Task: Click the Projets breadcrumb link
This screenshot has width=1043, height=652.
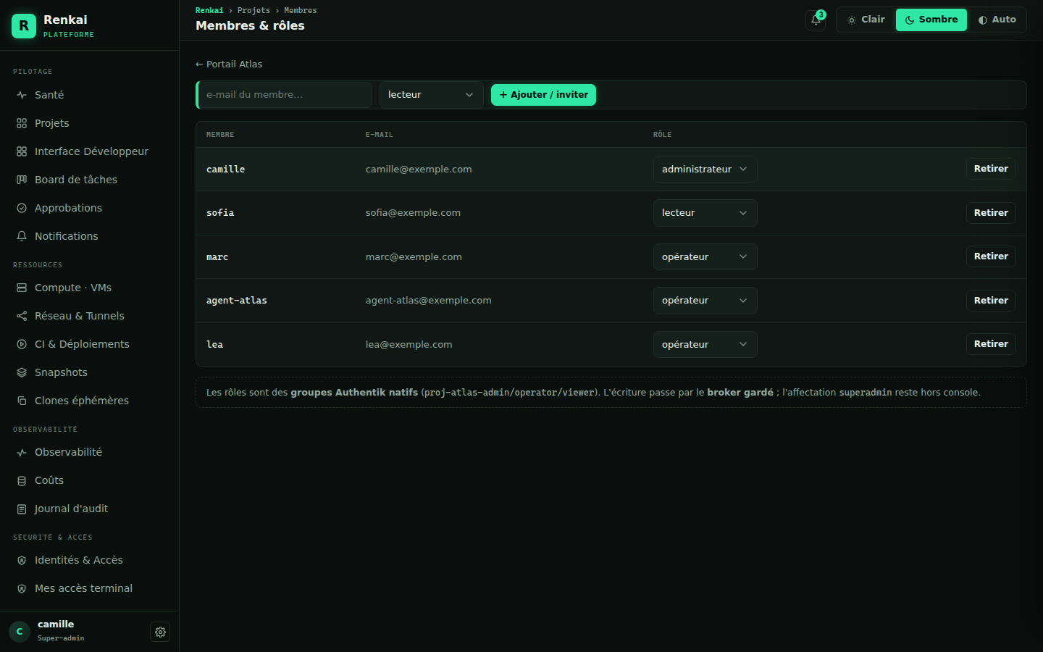Action: pyautogui.click(x=254, y=10)
